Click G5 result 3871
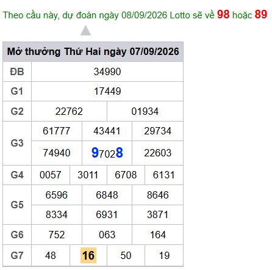This screenshot has width=272, height=270. (158, 214)
